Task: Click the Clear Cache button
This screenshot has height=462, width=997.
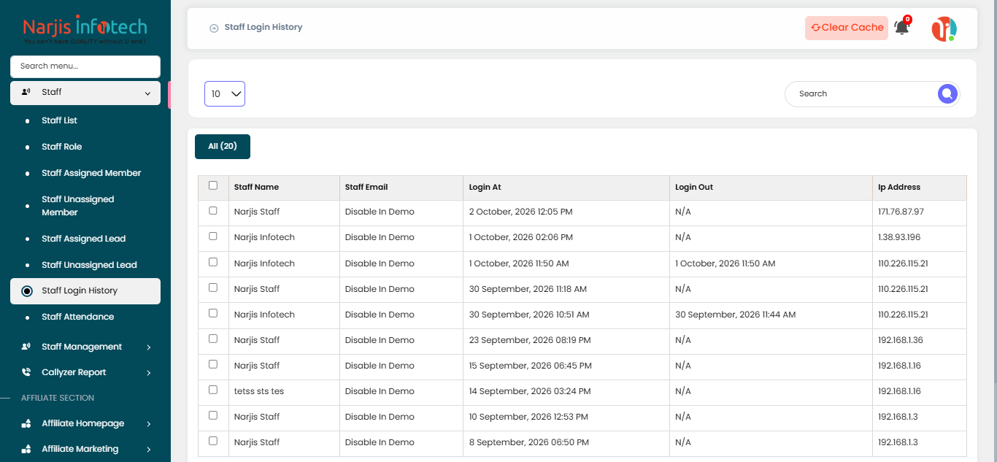Action: tap(847, 28)
